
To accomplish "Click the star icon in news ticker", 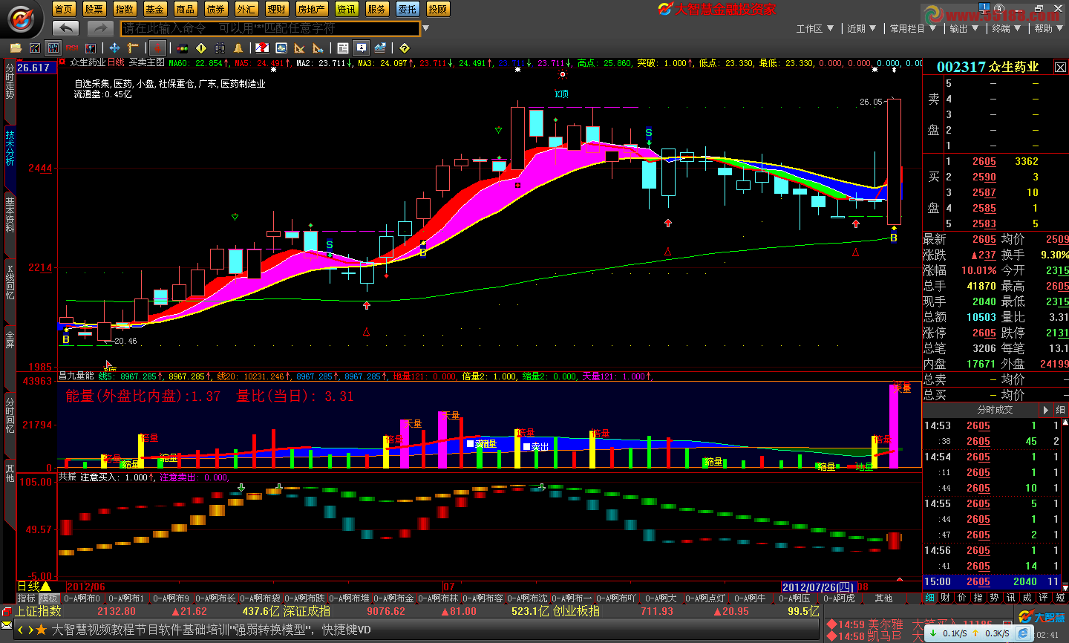I will 42,630.
